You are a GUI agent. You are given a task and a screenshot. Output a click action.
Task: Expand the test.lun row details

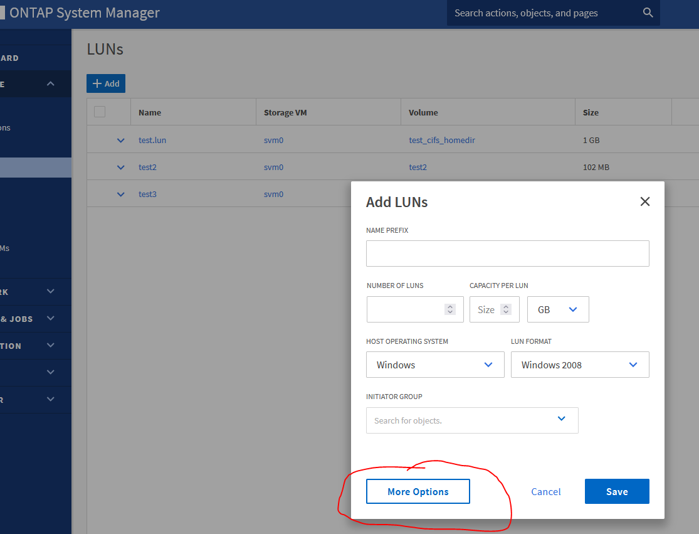pos(121,141)
